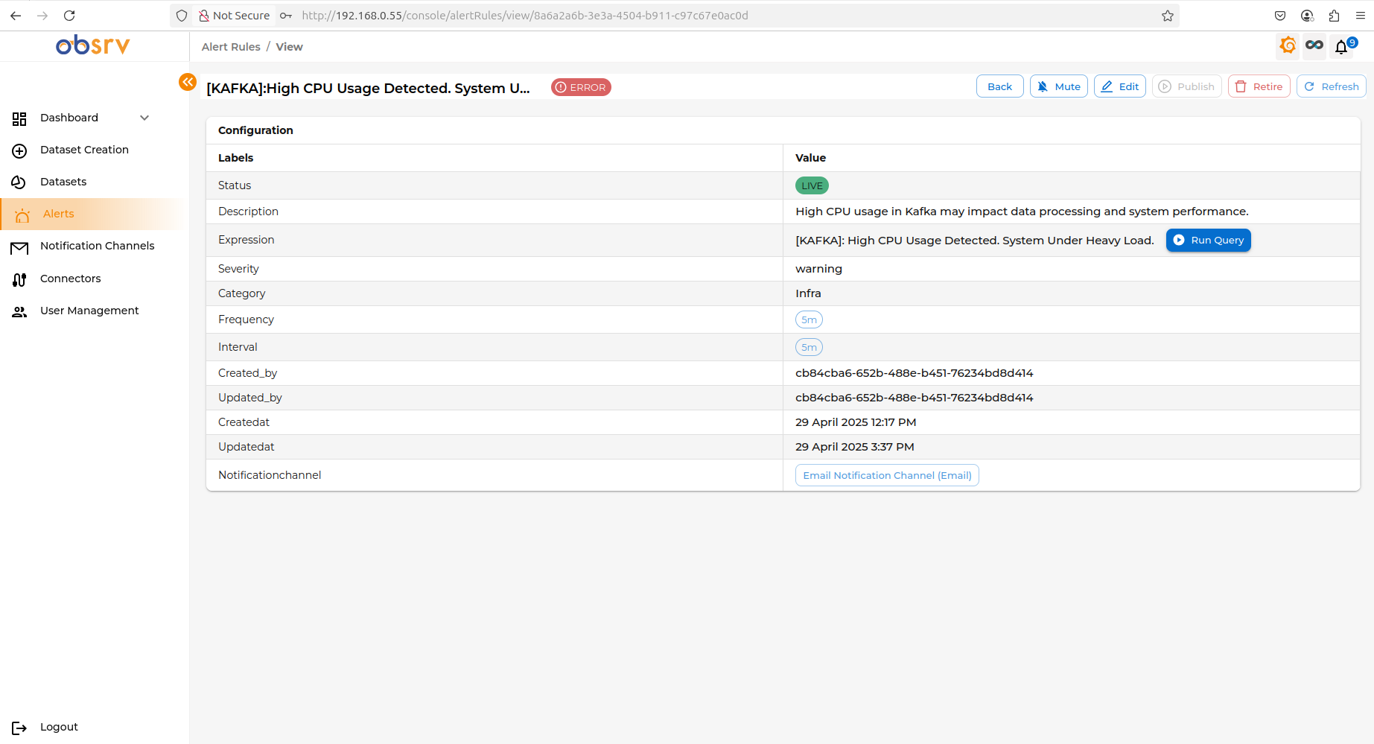Screen dimensions: 1374x744
Task: Click the browser URL address field
Action: [x=524, y=16]
